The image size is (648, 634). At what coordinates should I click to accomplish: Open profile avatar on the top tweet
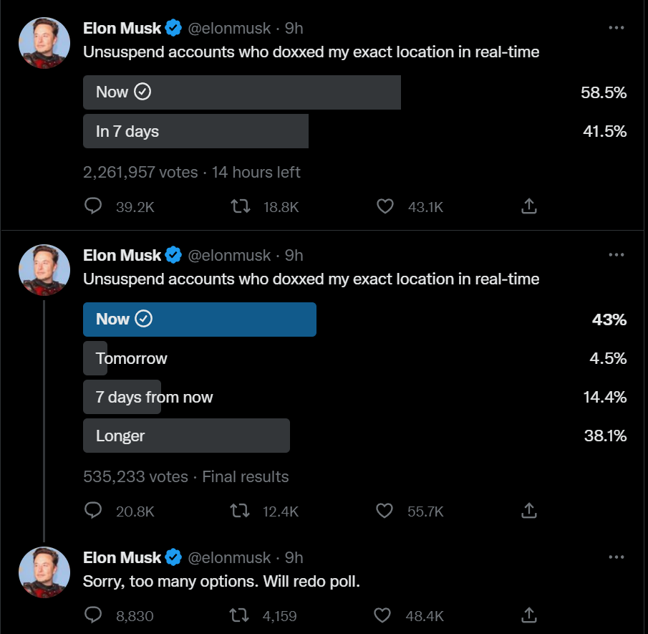[x=44, y=43]
